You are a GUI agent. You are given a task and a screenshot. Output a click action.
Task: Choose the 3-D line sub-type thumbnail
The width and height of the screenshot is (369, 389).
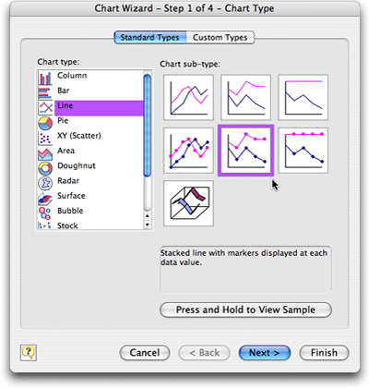188,203
